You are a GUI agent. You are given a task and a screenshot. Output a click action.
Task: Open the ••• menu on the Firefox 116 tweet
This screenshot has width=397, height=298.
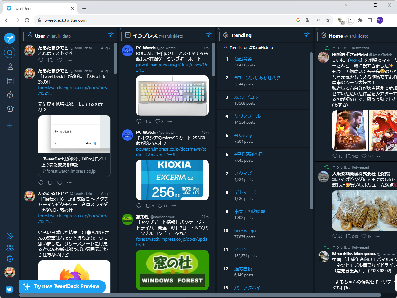click(x=69, y=183)
